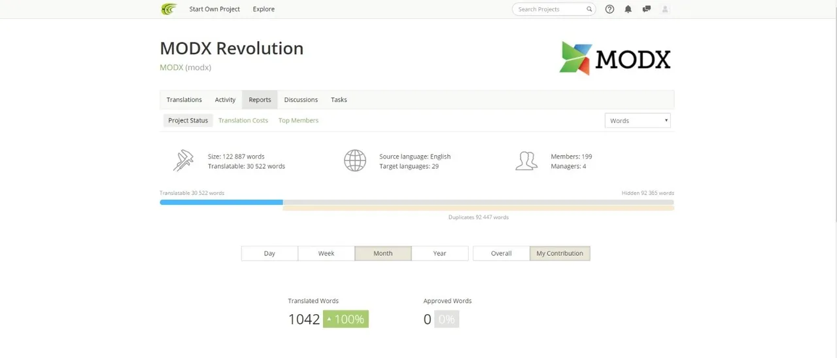837x358 pixels.
Task: Click the 'Translated Words' label
Action: click(x=313, y=301)
